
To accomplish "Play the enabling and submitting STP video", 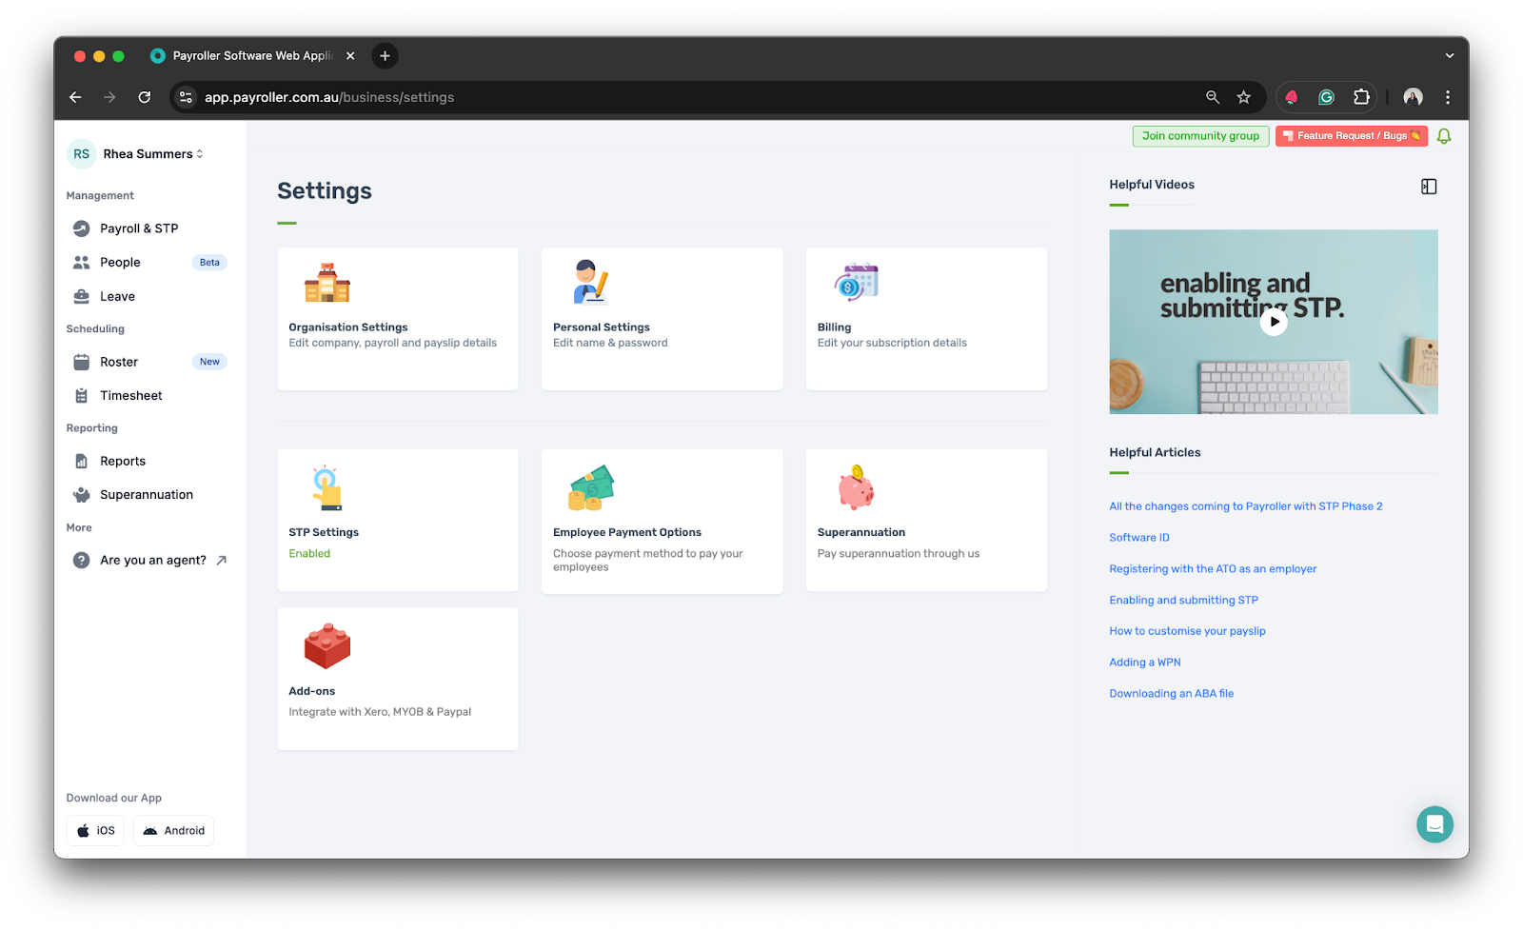I will pyautogui.click(x=1274, y=322).
